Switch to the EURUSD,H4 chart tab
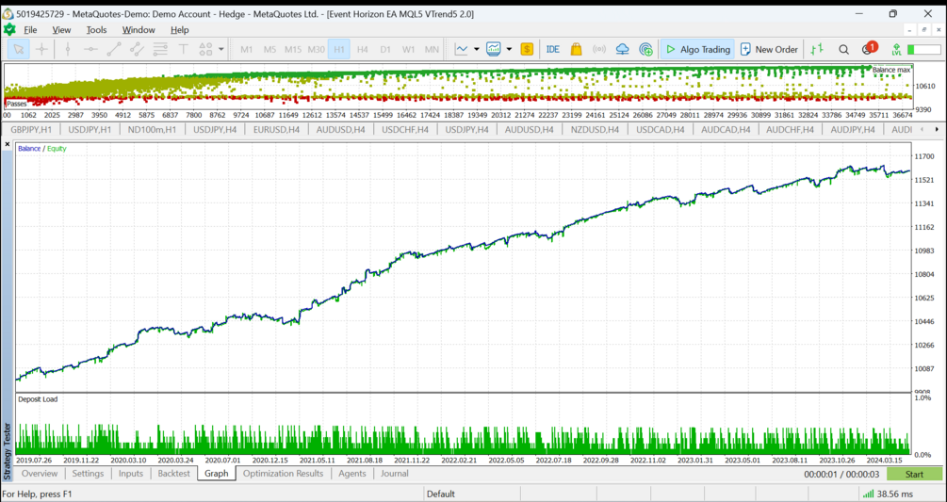Image resolution: width=947 pixels, height=502 pixels. 279,129
